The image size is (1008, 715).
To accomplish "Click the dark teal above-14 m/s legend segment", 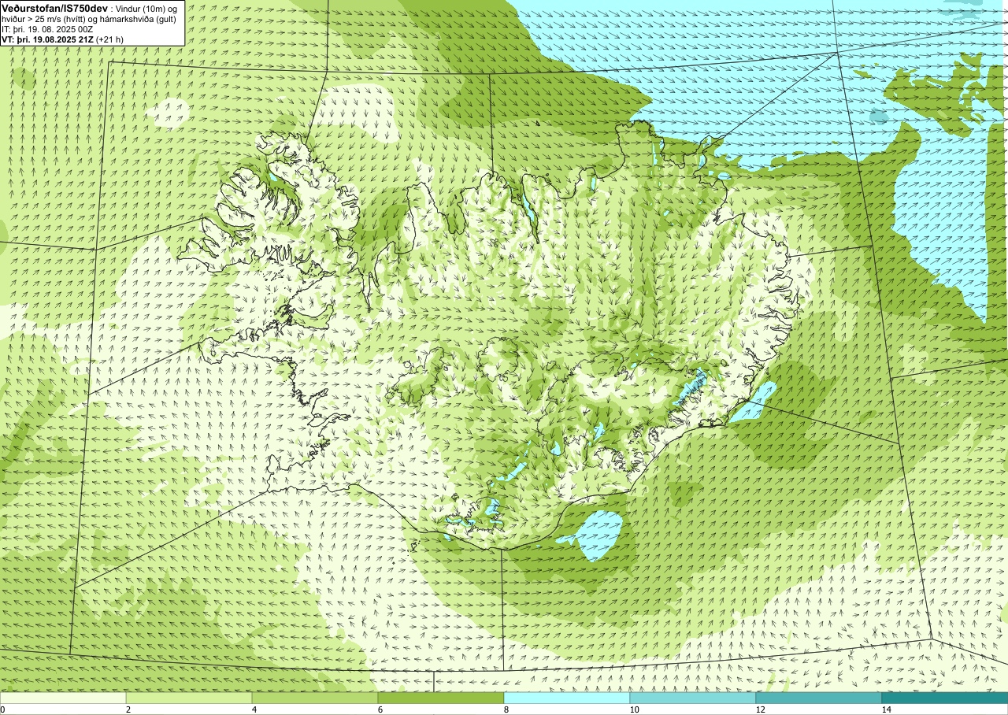I will [x=945, y=698].
